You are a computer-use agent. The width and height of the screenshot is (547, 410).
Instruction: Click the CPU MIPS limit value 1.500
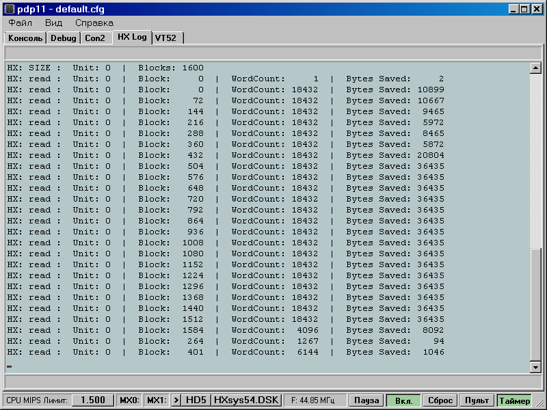pos(92,400)
